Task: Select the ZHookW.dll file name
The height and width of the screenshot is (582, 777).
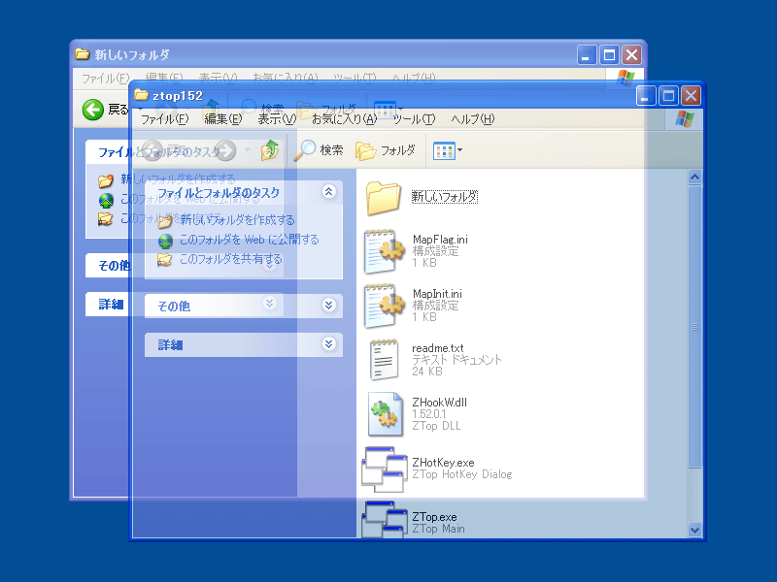Action: pyautogui.click(x=440, y=403)
